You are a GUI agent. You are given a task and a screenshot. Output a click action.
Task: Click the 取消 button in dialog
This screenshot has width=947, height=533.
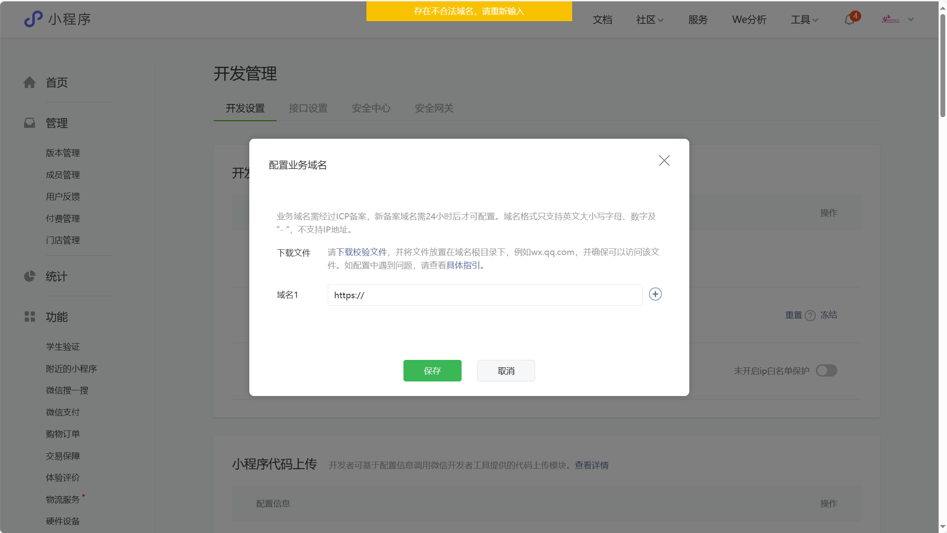pos(506,370)
